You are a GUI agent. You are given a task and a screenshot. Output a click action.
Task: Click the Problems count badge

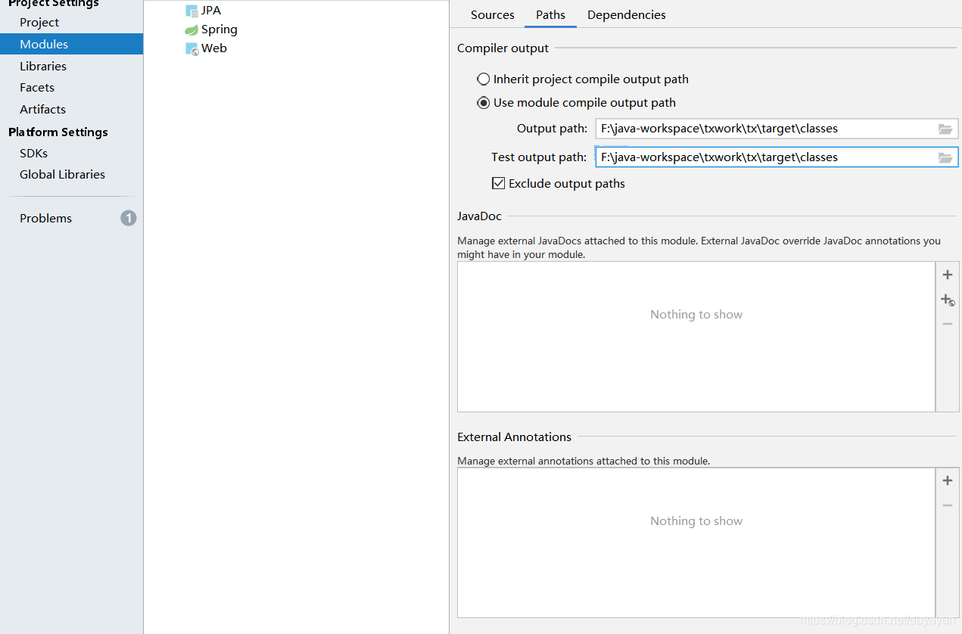pos(129,218)
